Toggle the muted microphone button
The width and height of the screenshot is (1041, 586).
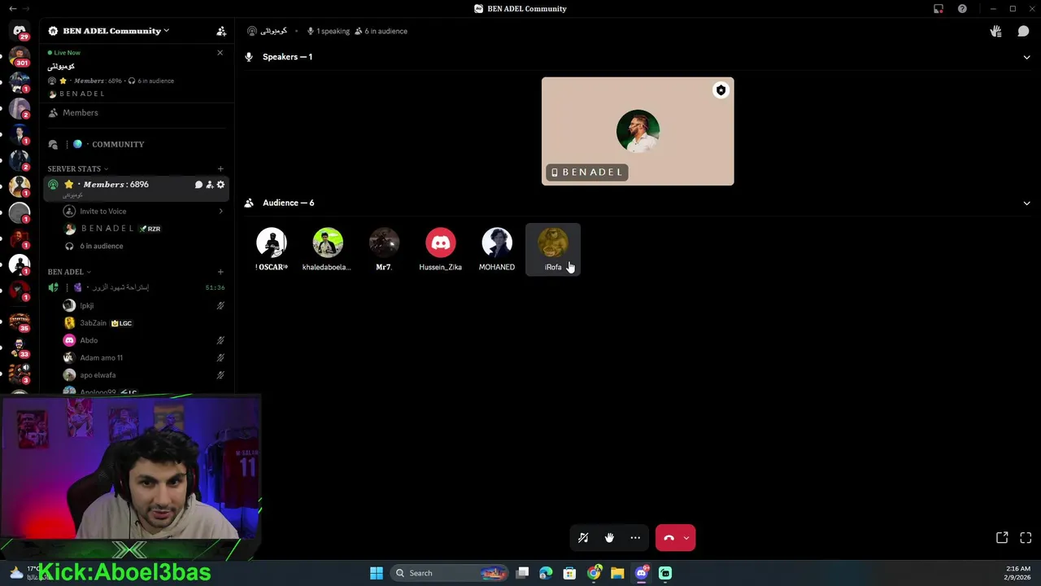click(x=583, y=538)
